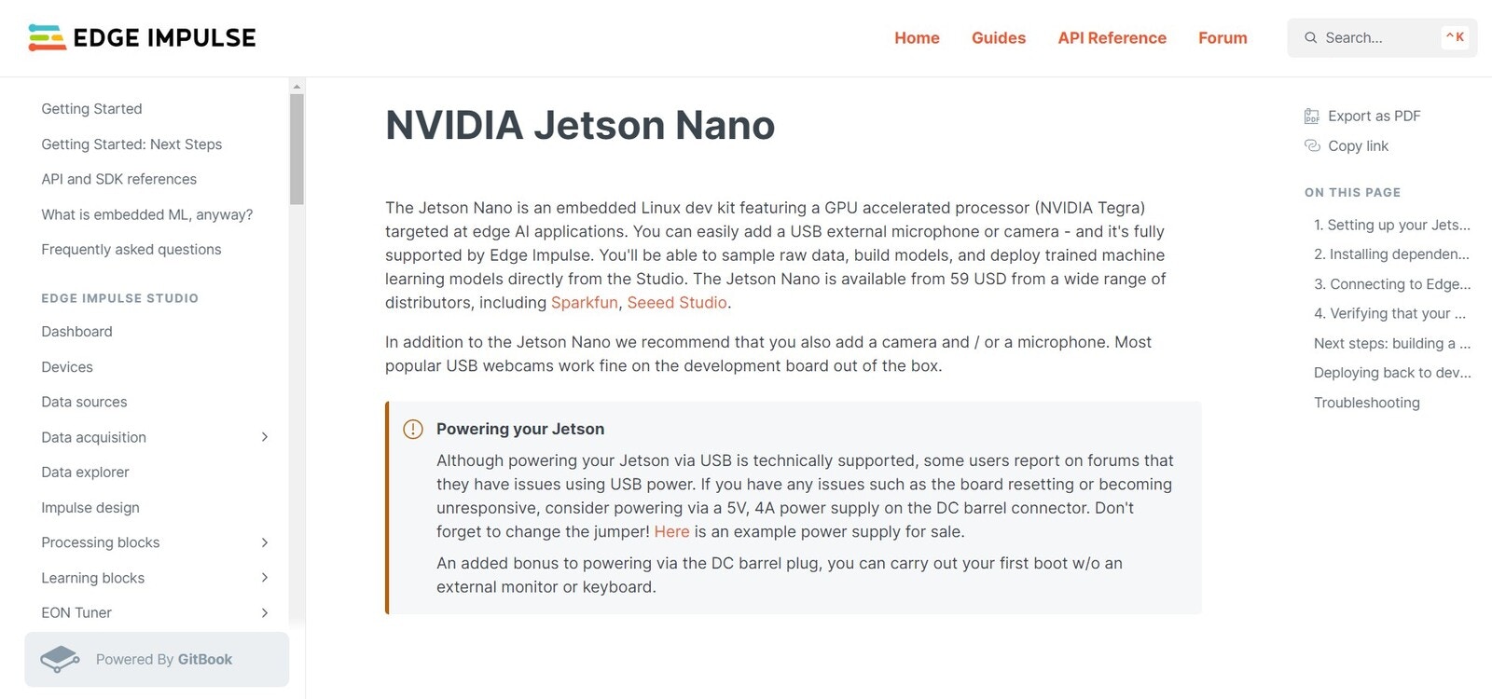The height and width of the screenshot is (699, 1492).
Task: Click the Copy link icon
Action: click(1312, 145)
